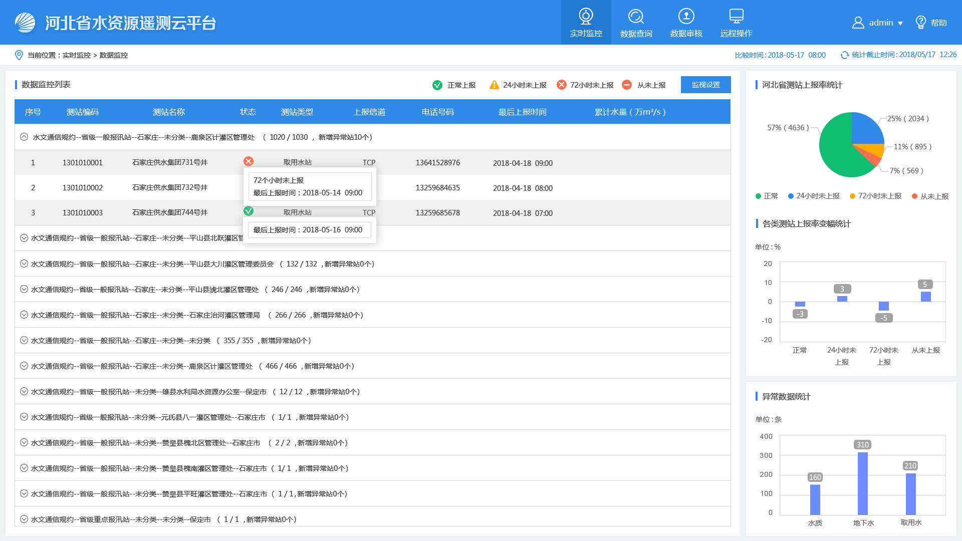Click the 从未上报 minus legend icon

[x=626, y=85]
